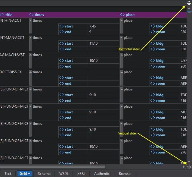This screenshot has height=177, width=192.
Task: Click the vertical split handle at bottom-right corner
Action: (x=189, y=167)
